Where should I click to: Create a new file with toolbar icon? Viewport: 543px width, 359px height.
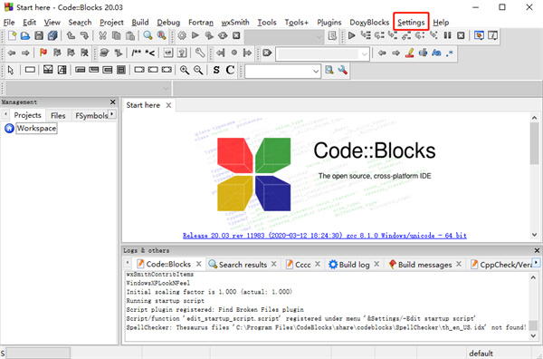pos(12,35)
